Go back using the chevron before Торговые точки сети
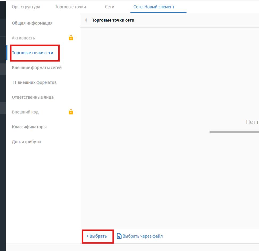The width and height of the screenshot is (259, 251). (x=86, y=20)
